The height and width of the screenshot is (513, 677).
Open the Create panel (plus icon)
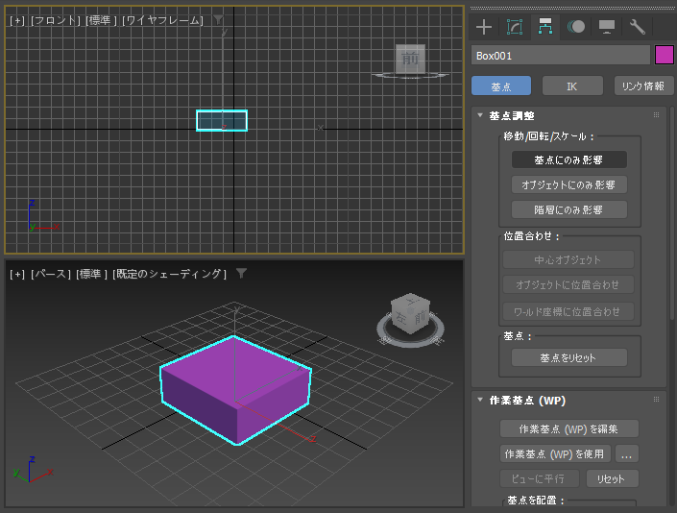click(484, 27)
